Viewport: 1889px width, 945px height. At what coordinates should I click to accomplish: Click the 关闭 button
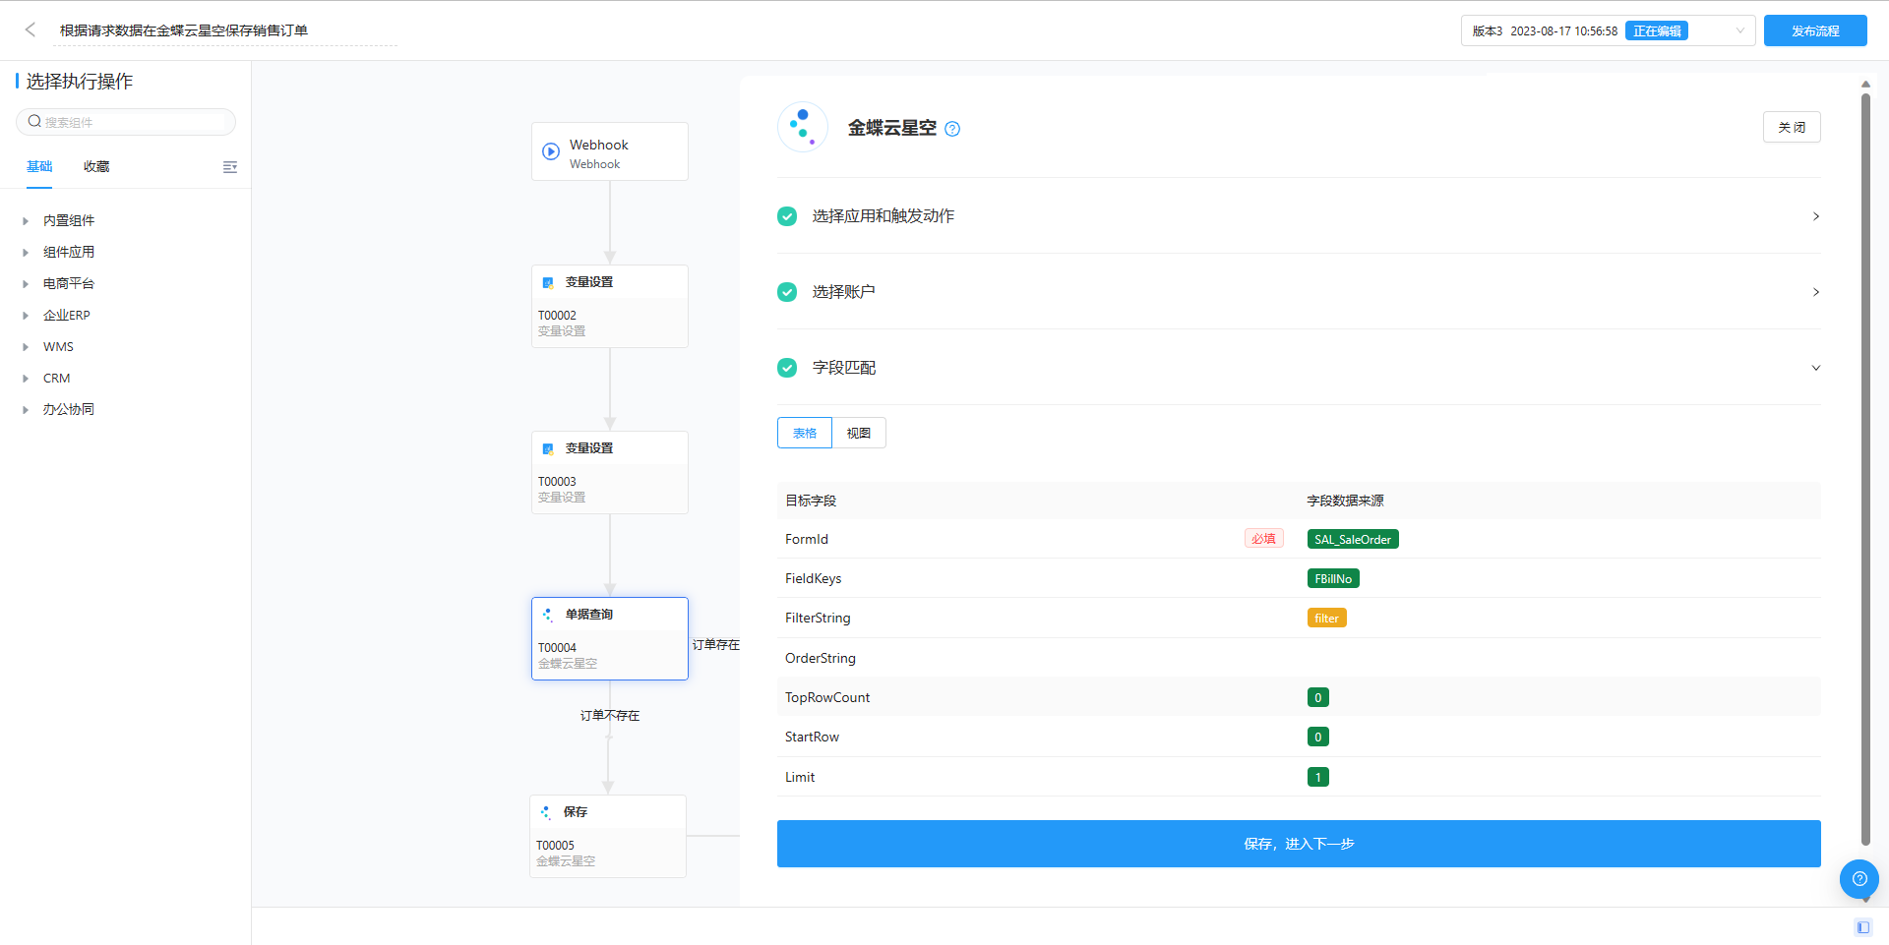click(x=1792, y=127)
